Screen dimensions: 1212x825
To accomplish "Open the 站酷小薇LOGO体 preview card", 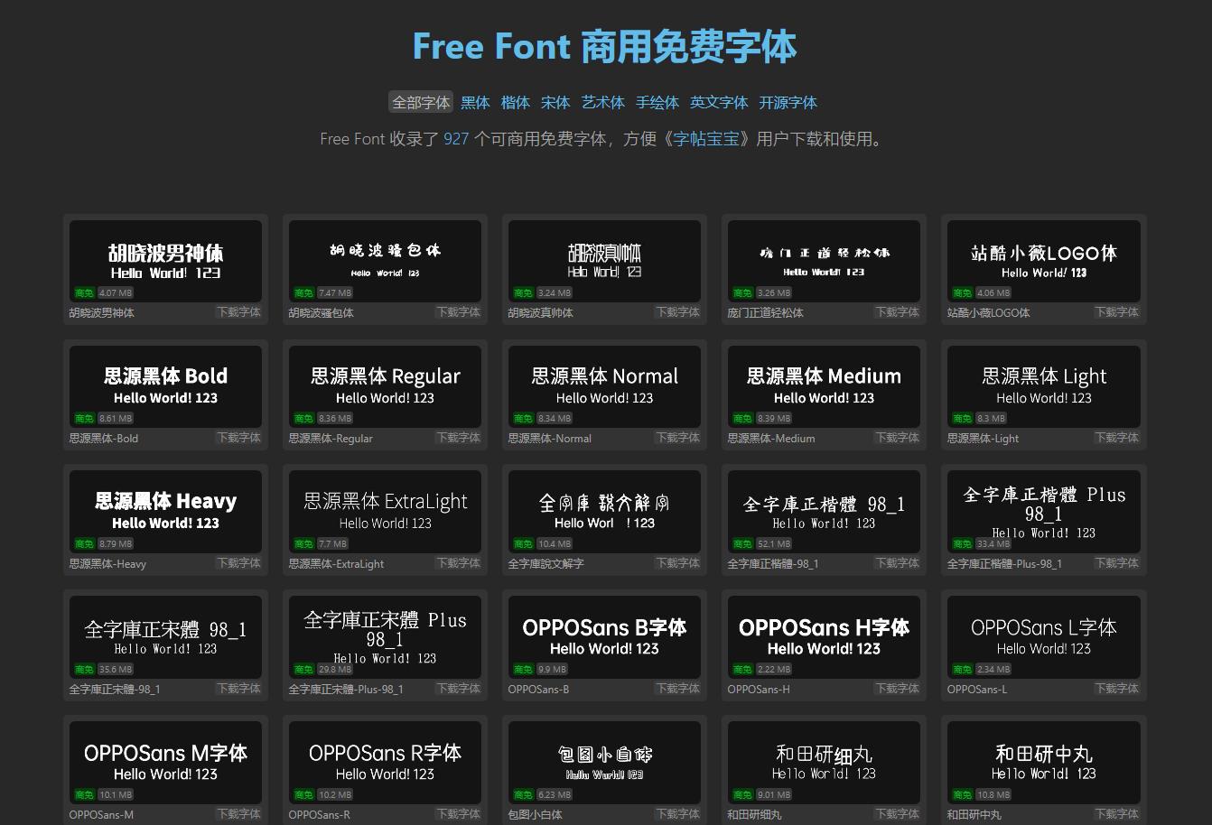I will click(x=1043, y=261).
